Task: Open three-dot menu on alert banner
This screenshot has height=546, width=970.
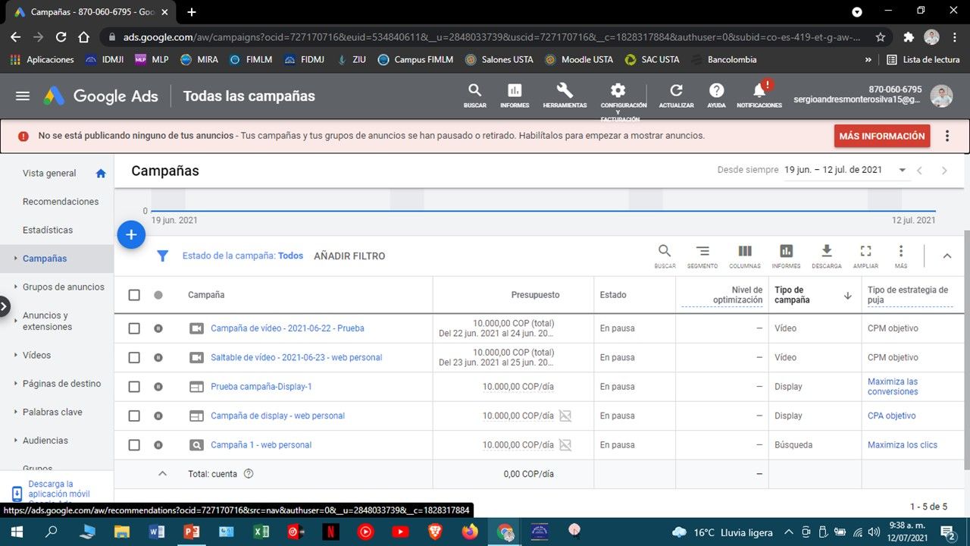Action: click(947, 136)
